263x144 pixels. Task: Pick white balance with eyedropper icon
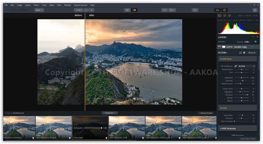point(236,66)
